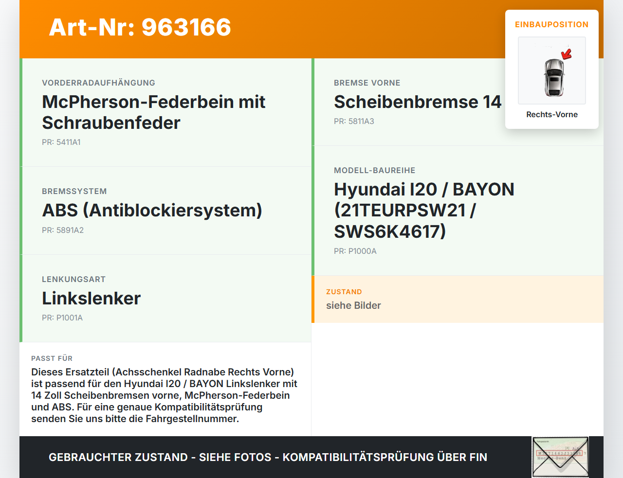623x478 pixels.
Task: Click the Art-Nr: 963166 heading
Action: 140,28
